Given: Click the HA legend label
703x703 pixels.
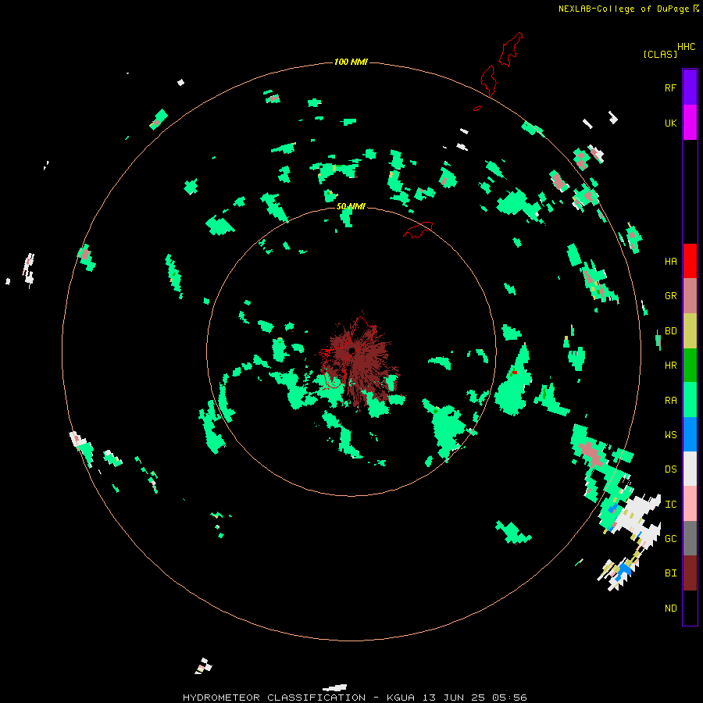Looking at the screenshot, I should coord(670,261).
